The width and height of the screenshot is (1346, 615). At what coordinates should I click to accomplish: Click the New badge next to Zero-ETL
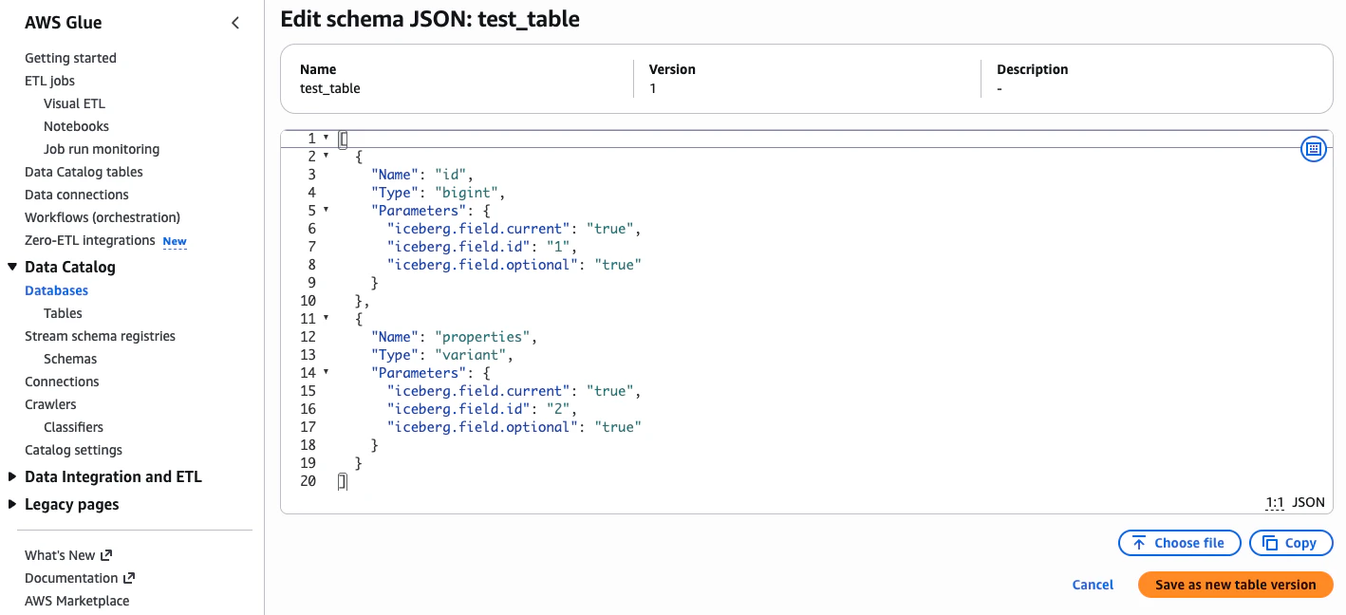point(175,241)
